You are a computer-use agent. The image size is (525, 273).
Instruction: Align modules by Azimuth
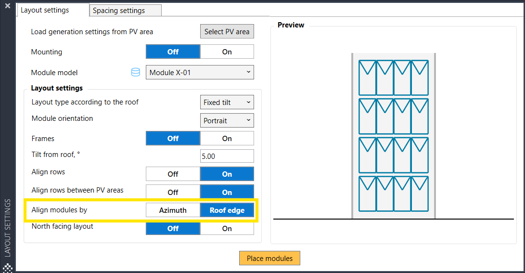point(173,210)
